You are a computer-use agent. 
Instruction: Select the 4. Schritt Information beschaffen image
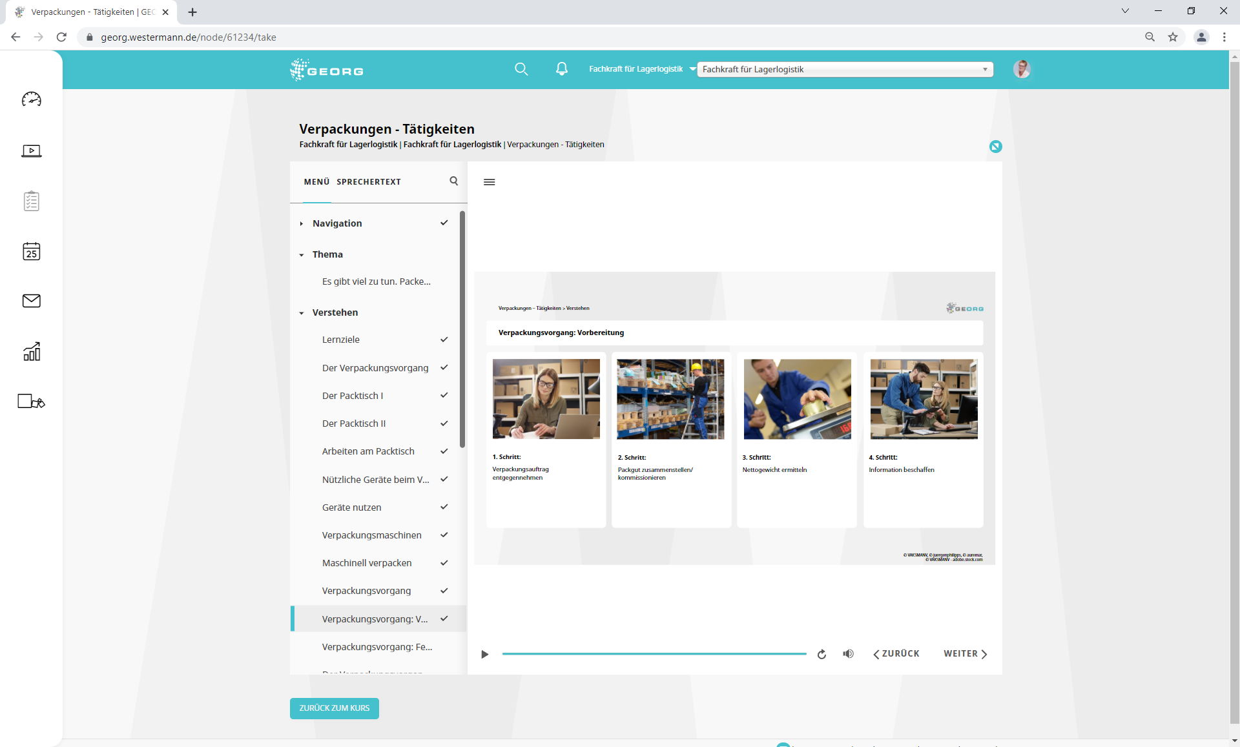[924, 399]
